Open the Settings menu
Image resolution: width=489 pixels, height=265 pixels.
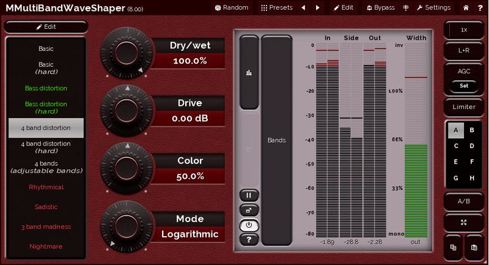click(434, 7)
